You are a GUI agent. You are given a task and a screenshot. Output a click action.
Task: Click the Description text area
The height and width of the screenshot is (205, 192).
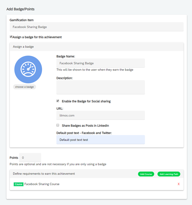tap(101, 87)
